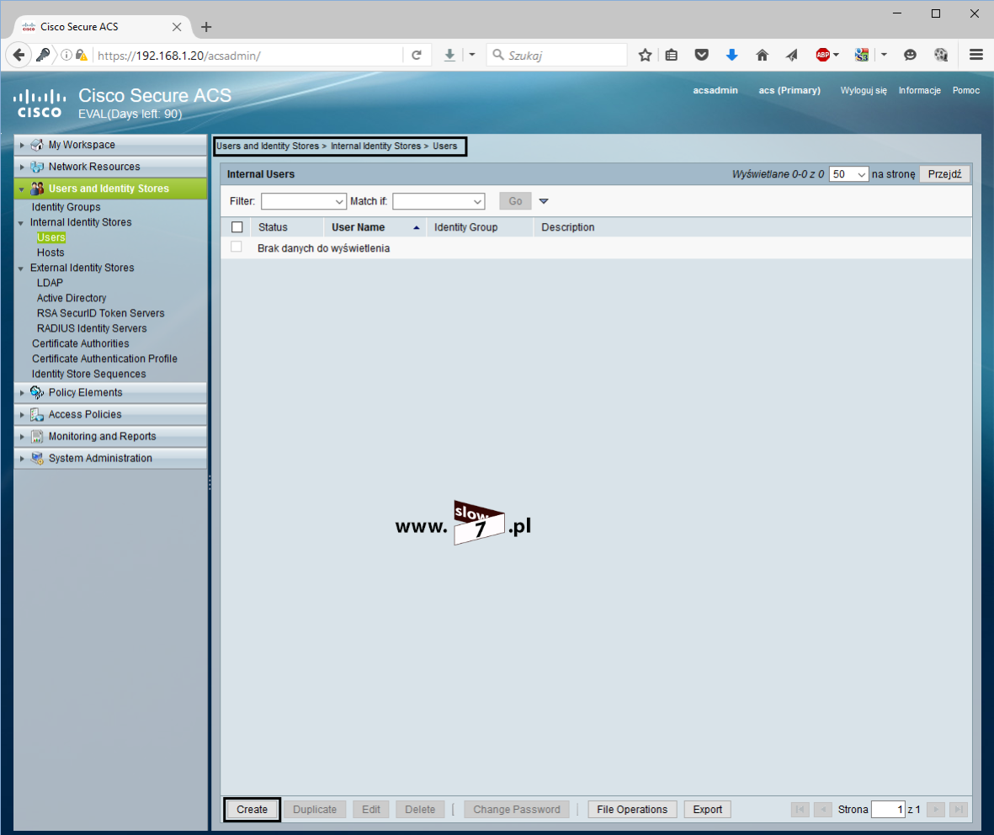Open Identity Groups in the sidebar

(66, 207)
